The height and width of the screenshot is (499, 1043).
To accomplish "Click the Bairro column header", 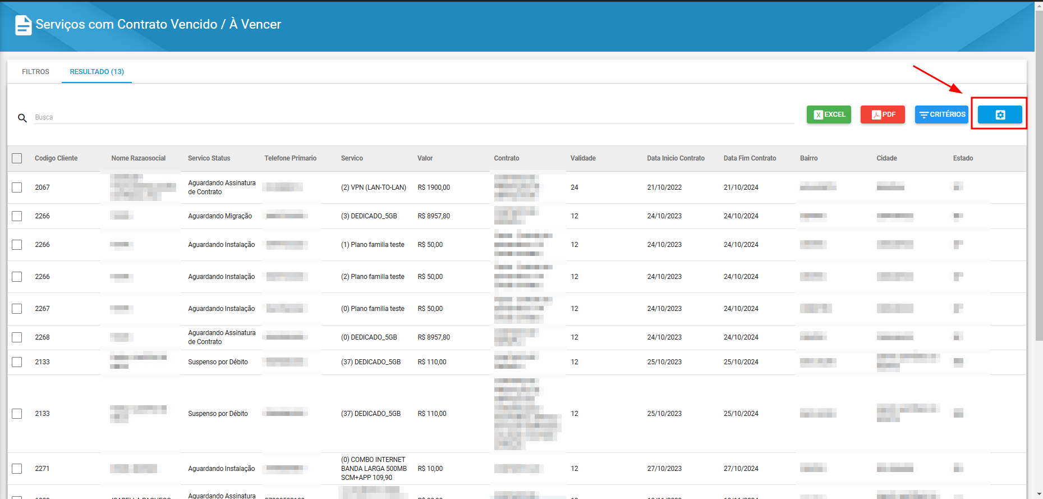I will pyautogui.click(x=809, y=158).
